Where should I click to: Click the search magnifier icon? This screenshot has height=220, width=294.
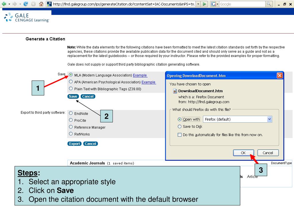[x=269, y=4]
